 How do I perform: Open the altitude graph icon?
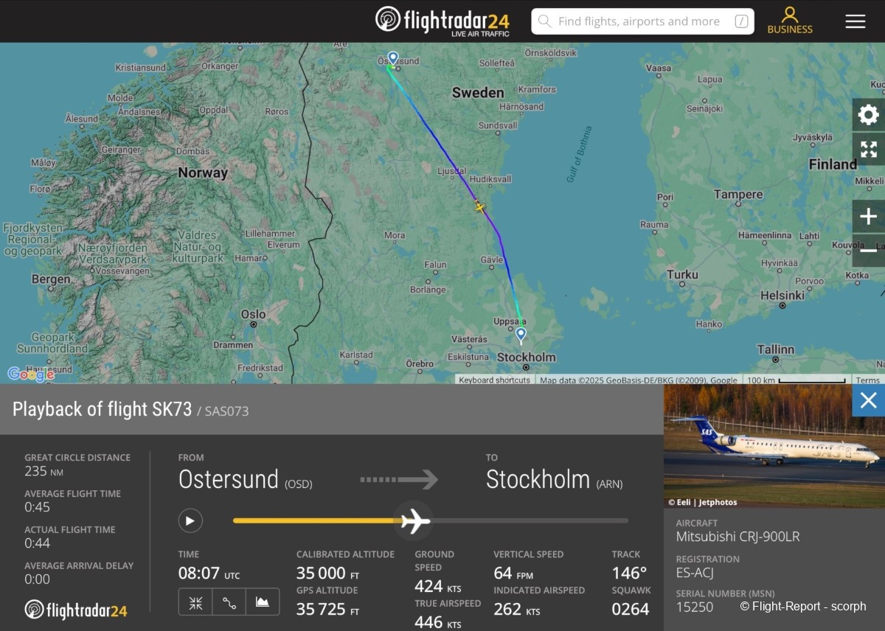click(263, 602)
